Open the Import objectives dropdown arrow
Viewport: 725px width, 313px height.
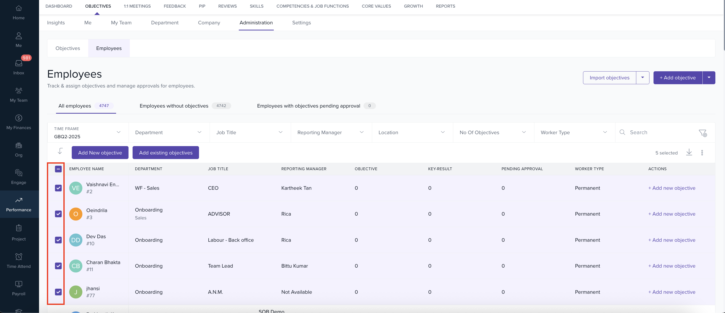click(643, 77)
